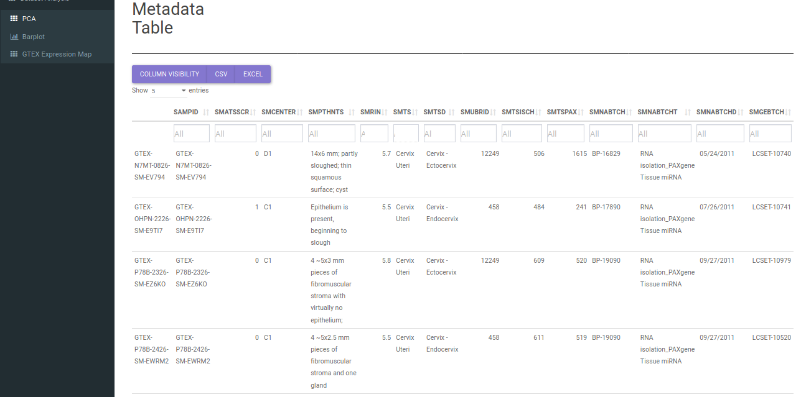The height and width of the screenshot is (397, 801).
Task: Focus the SMTSISCH column filter box
Action: pos(522,134)
